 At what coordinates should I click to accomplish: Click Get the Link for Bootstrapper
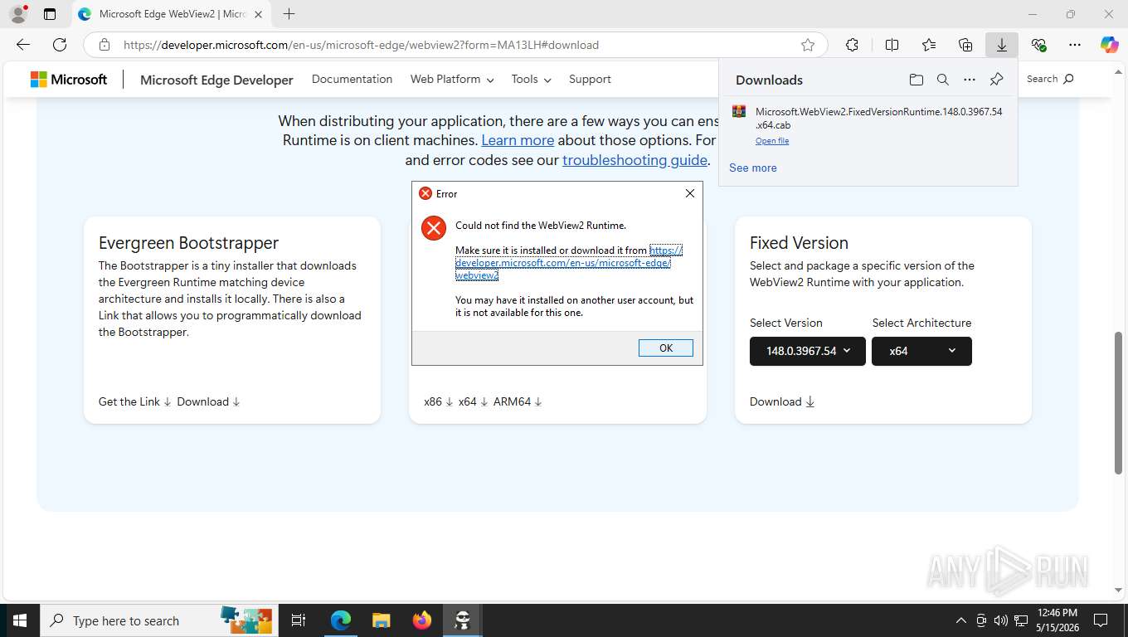[x=134, y=401]
